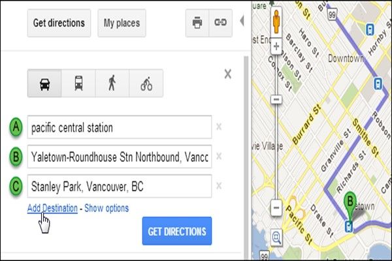This screenshot has width=392, height=261.
Task: Click the Yaletown-Roundhouse destination field
Action: pyautogui.click(x=119, y=157)
